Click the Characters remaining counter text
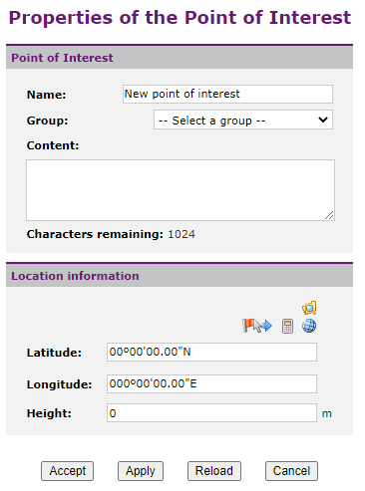365x491 pixels. coord(111,234)
